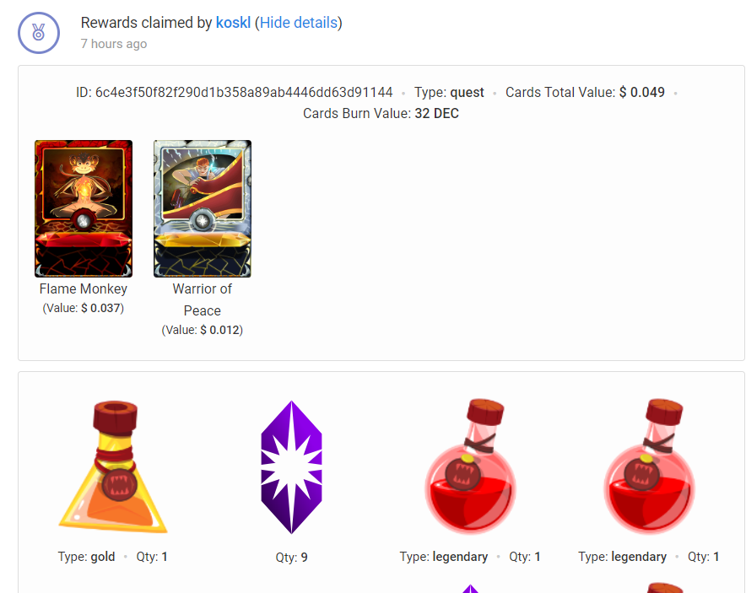
Task: Hide the reward details
Action: [x=298, y=22]
